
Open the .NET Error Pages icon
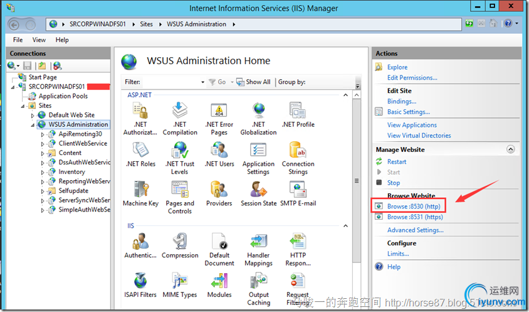(219, 111)
